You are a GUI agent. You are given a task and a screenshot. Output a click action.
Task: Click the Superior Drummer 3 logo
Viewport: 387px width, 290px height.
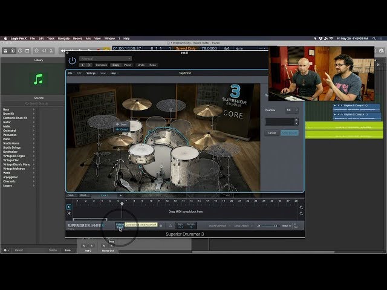85,226
